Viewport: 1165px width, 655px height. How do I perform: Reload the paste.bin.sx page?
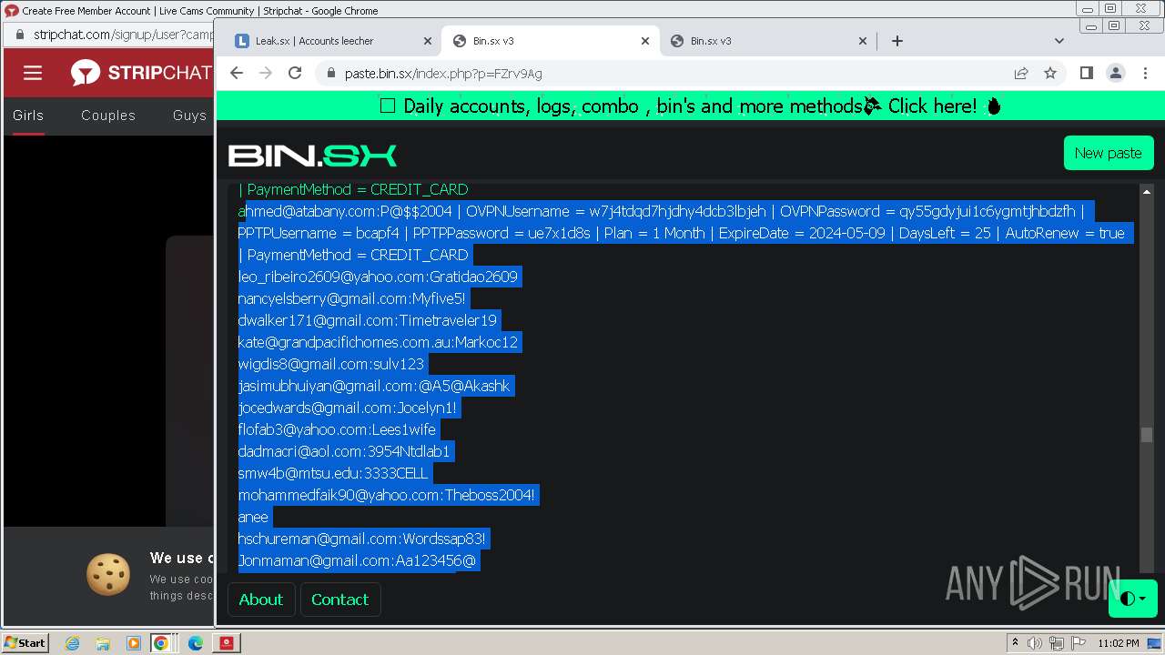295,73
